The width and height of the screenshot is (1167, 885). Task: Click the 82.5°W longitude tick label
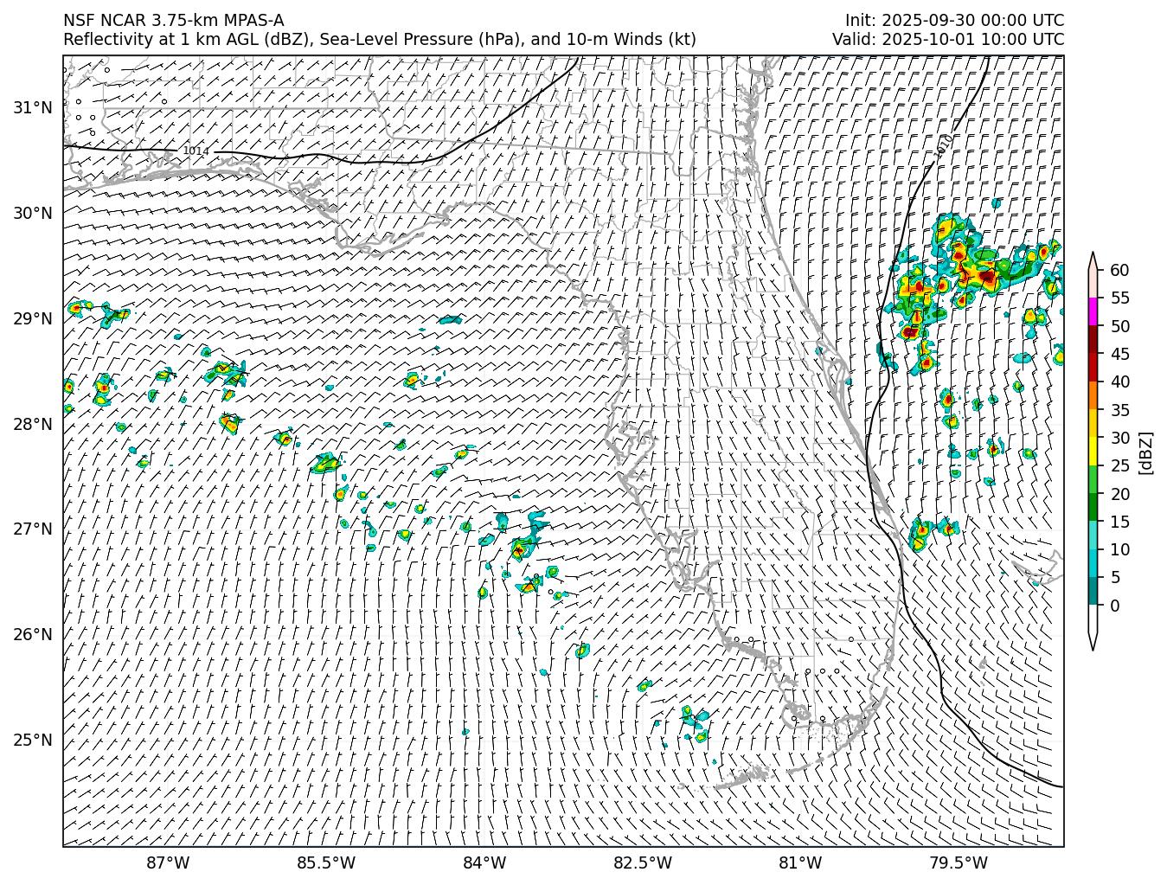(642, 863)
